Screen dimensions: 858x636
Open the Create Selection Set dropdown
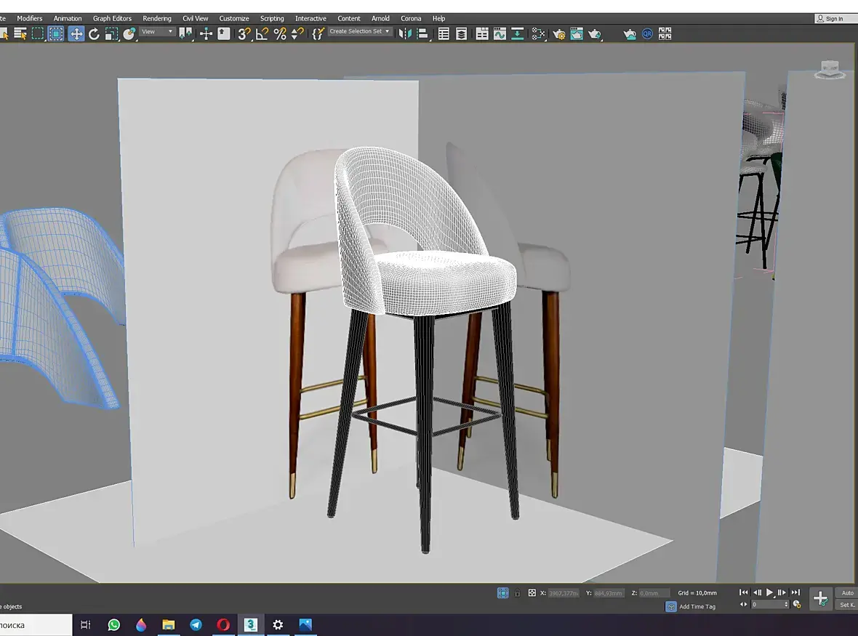359,32
